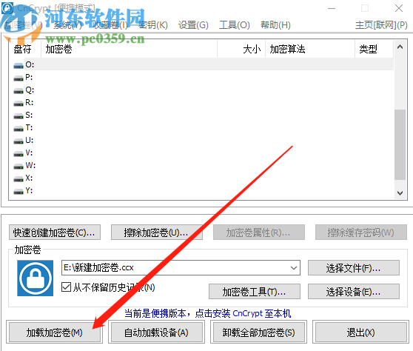Click the 盘符 column header

25,49
